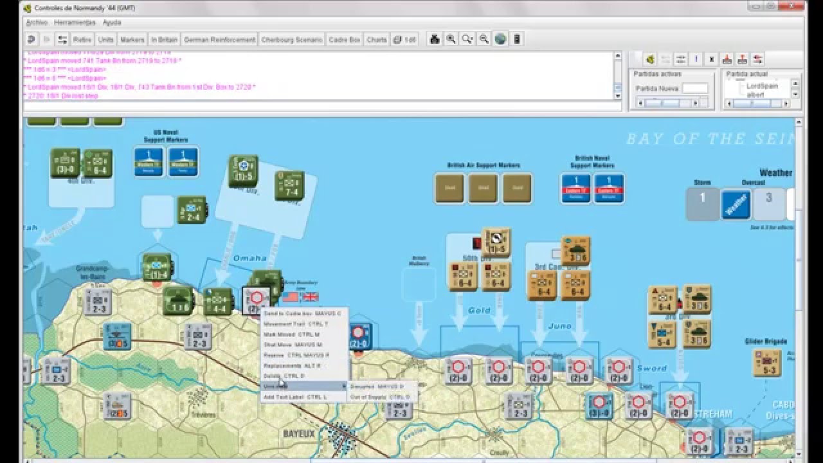Image resolution: width=823 pixels, height=463 pixels.
Task: Click the first British Air Support marker
Action: tap(450, 188)
